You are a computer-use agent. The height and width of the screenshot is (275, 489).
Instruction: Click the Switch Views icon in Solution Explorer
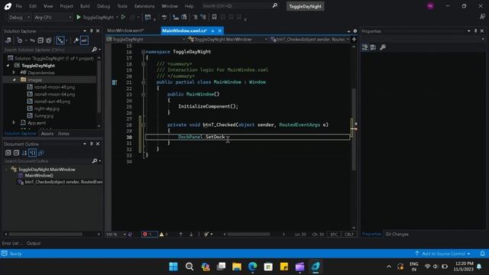coord(8,40)
